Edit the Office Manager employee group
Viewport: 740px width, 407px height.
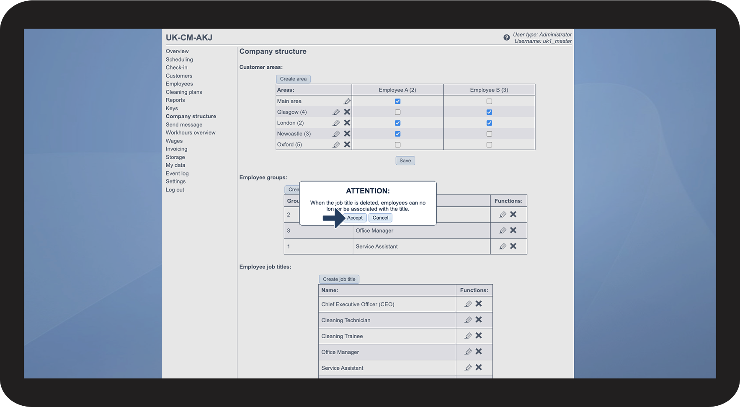point(503,231)
